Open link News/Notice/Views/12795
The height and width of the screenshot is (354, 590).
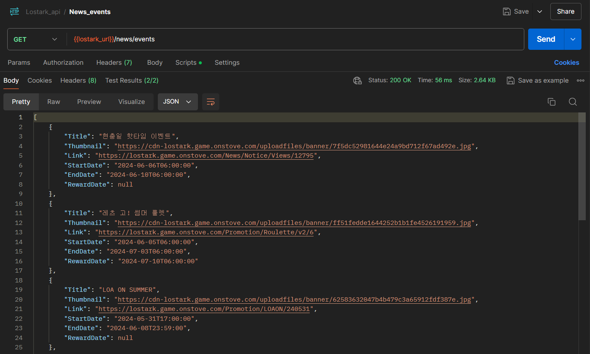click(x=206, y=155)
